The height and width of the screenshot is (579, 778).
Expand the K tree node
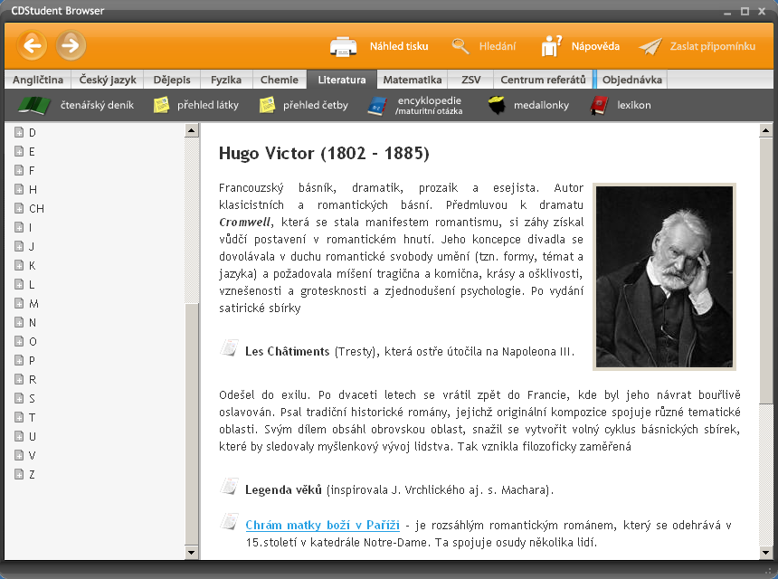point(19,265)
